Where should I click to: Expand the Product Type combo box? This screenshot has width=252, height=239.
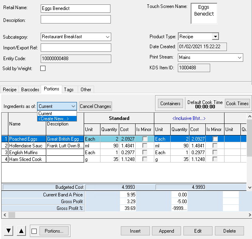pos(215,37)
